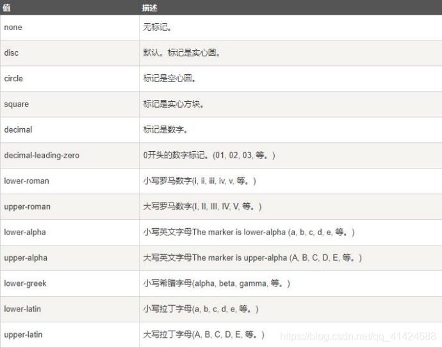This screenshot has width=442, height=348.
Task: Click the description '小写罗马数字(i, ii, iii...'
Action: [199, 181]
